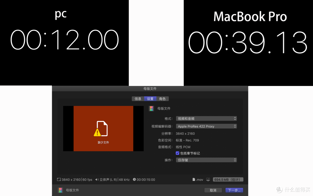313x196 pixels.
Task: Click the .mov file document icon
Action: tap(194, 179)
